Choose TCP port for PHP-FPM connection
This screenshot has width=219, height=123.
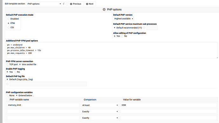7,65
